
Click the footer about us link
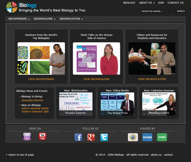156,155
